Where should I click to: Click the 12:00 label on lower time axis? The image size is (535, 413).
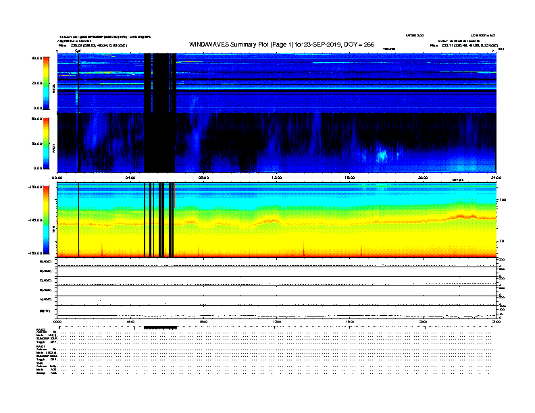coord(277,321)
